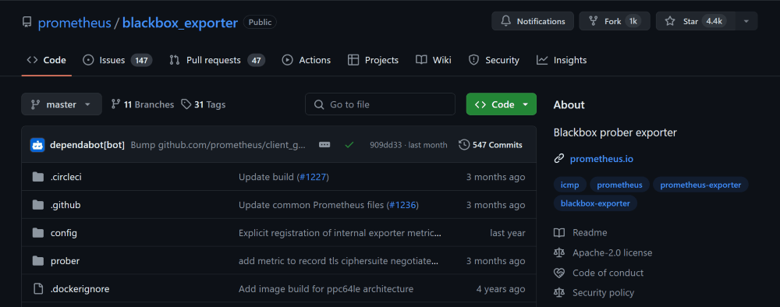Click the Notifications bell button
The width and height of the screenshot is (780, 307).
[x=533, y=21]
